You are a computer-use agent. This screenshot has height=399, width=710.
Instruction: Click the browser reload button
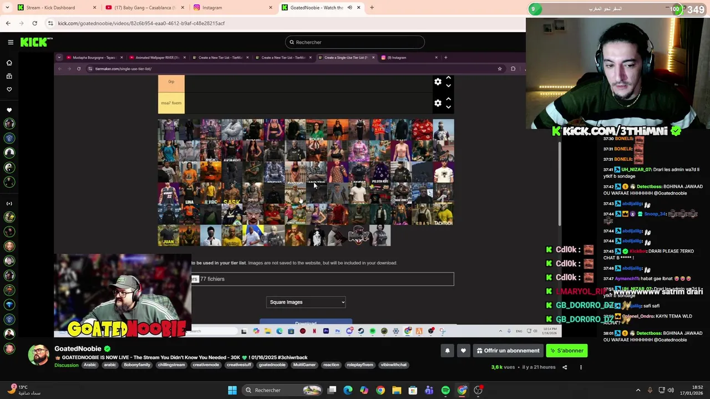(x=34, y=23)
